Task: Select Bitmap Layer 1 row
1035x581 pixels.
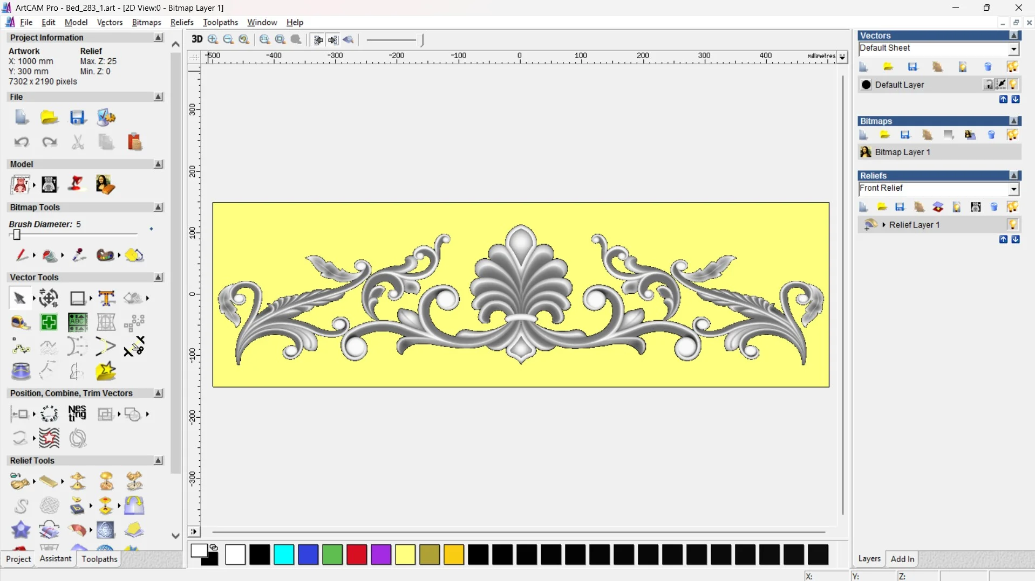Action: coord(939,152)
